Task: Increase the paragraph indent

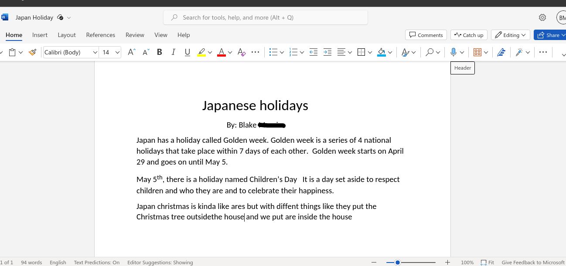Action: (x=327, y=52)
